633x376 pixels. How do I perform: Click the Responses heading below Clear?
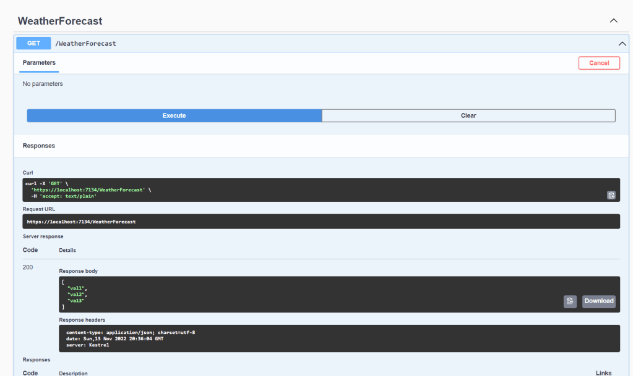(39, 146)
